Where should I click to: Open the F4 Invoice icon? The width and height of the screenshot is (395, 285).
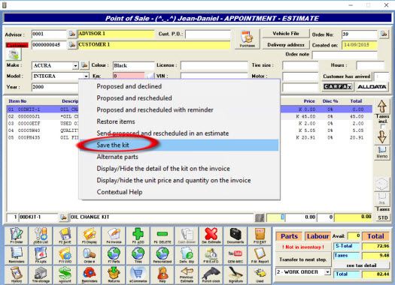pos(114,235)
